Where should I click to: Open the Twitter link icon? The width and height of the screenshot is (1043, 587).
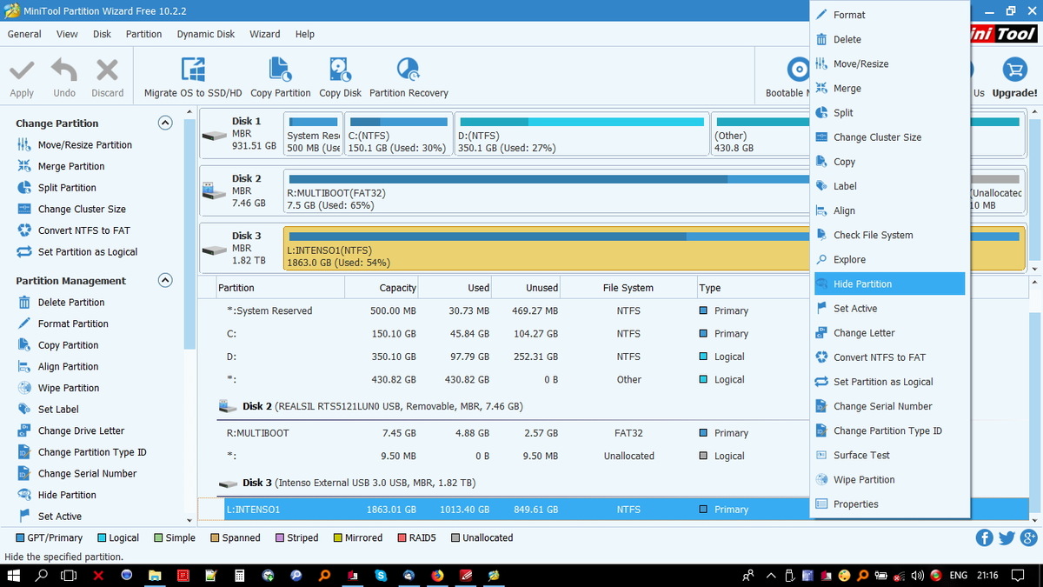[1006, 537]
